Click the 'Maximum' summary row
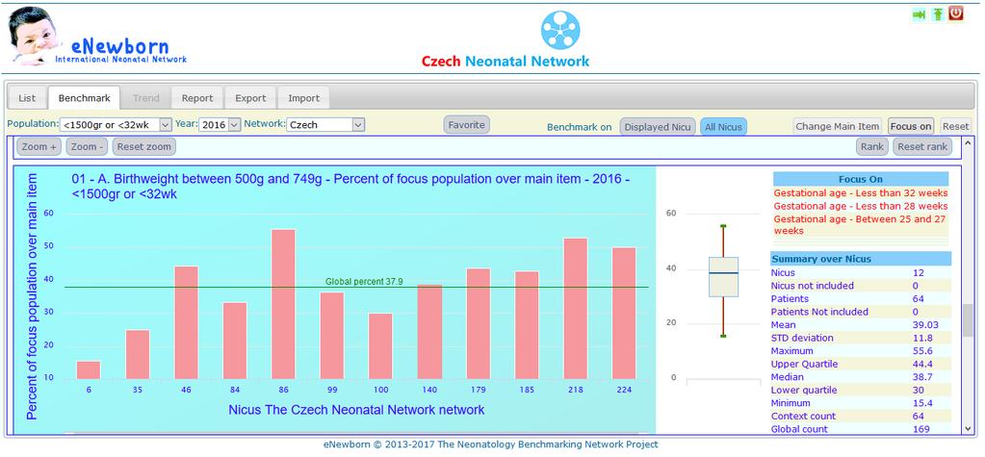The width and height of the screenshot is (985, 457). coord(861,351)
